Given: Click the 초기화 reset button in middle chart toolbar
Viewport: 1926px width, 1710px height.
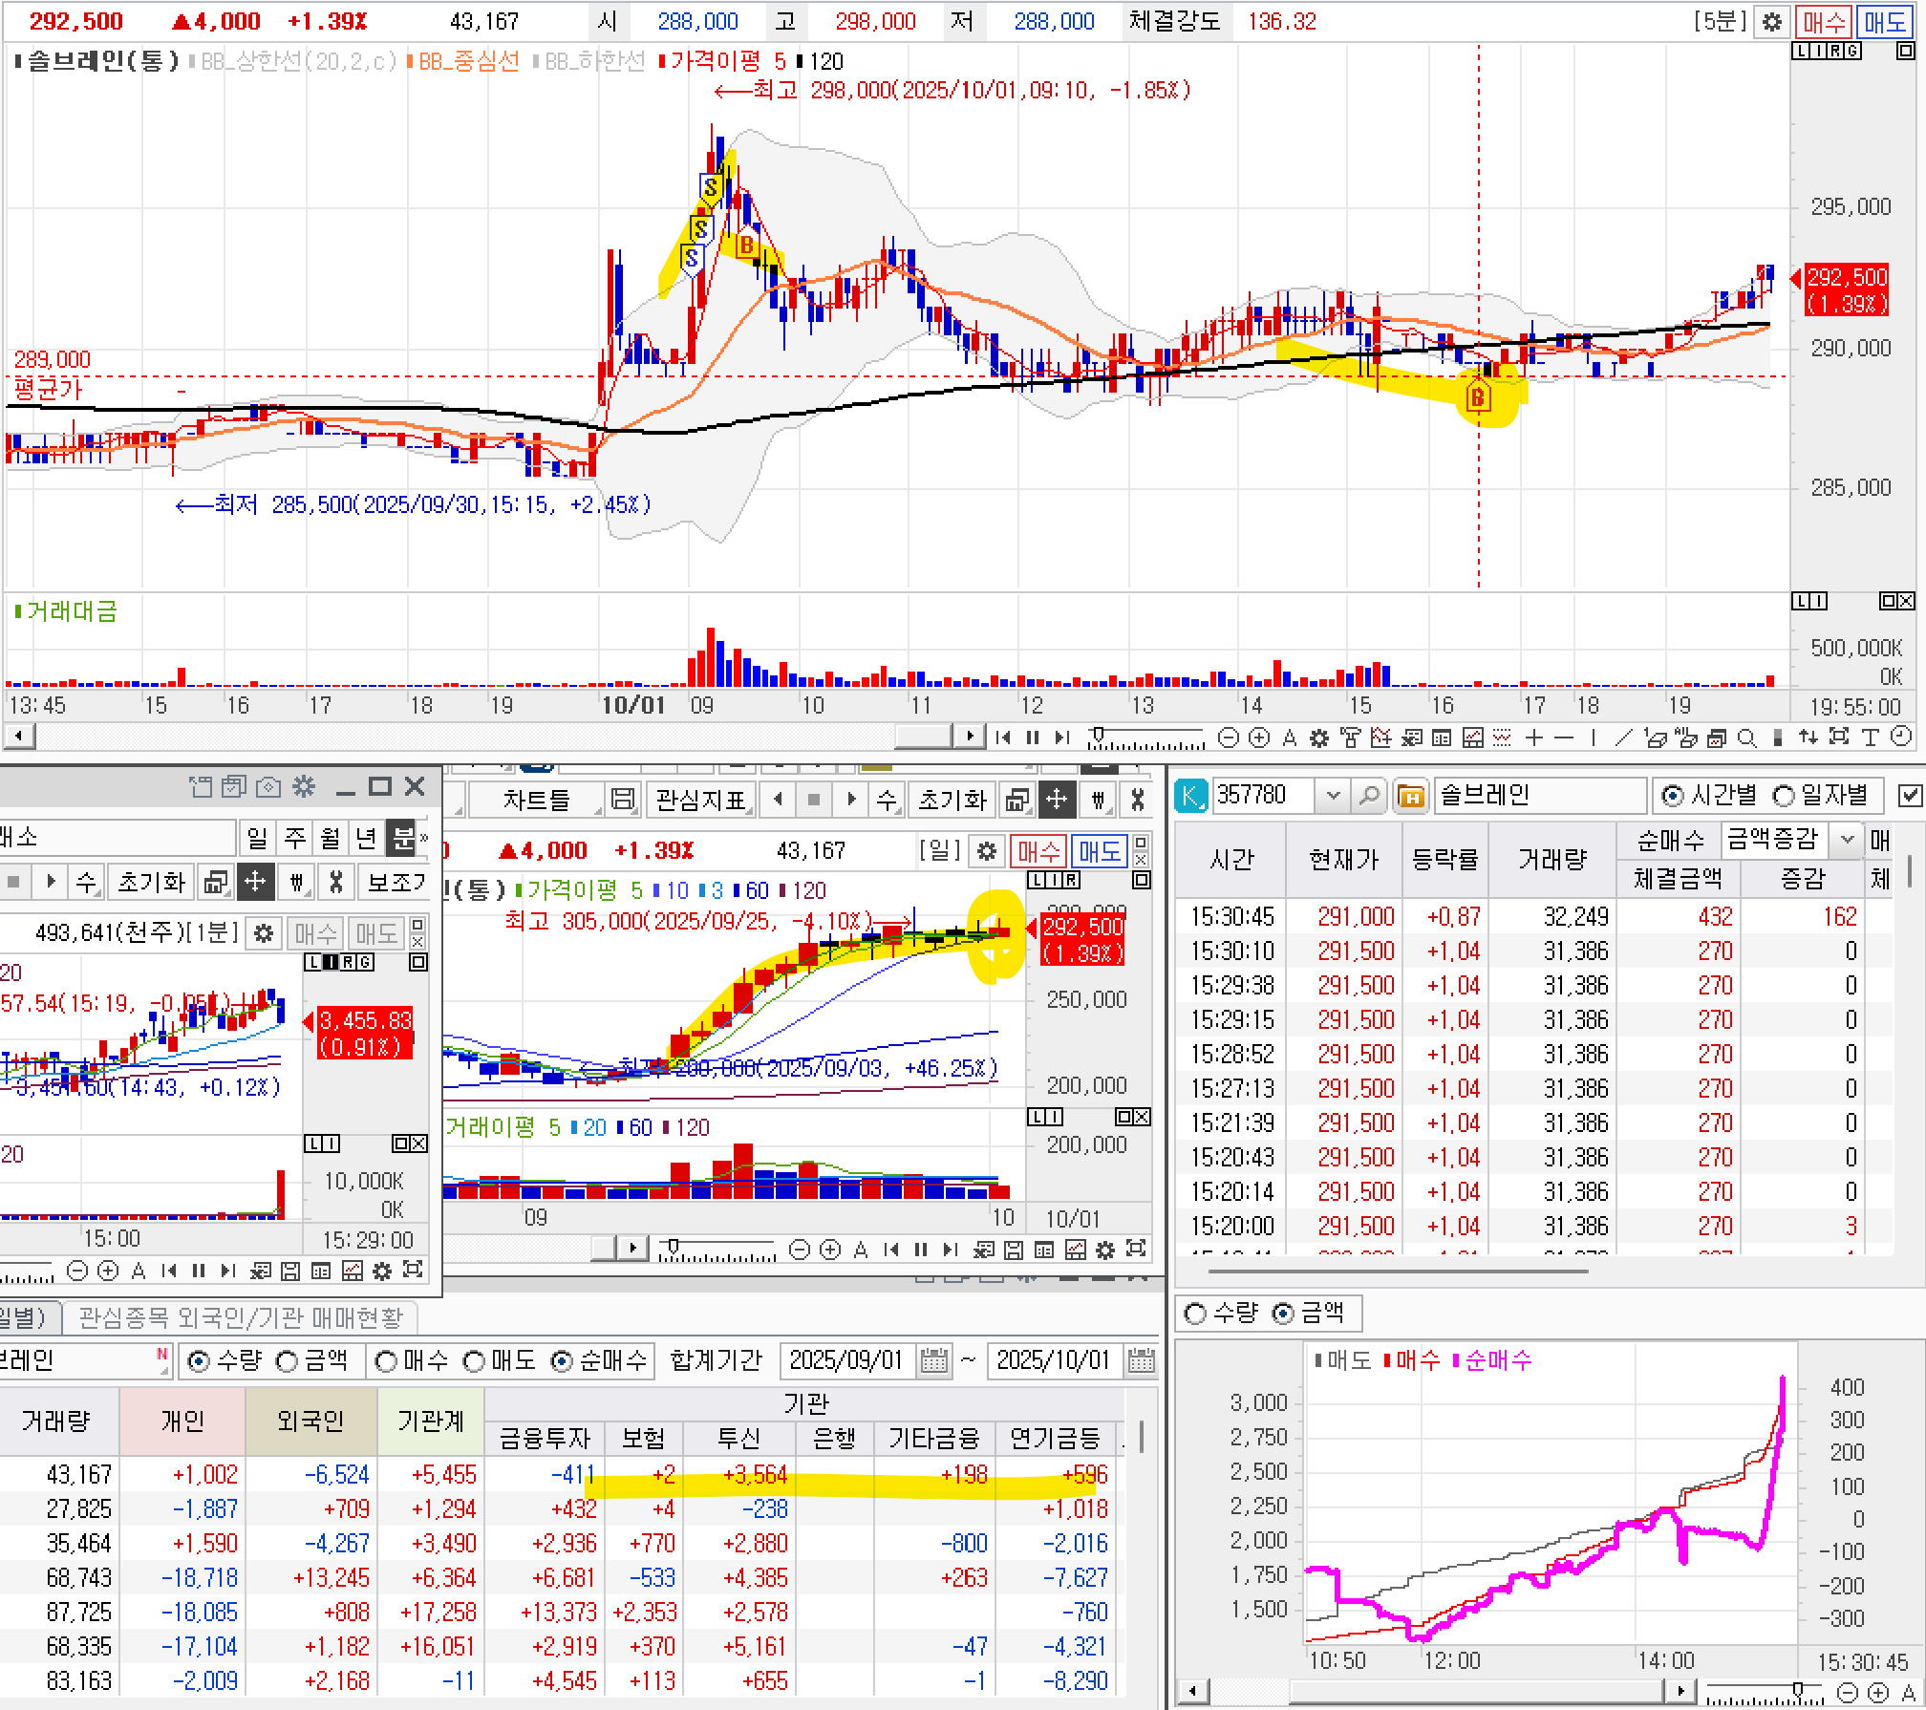Looking at the screenshot, I should click(951, 800).
